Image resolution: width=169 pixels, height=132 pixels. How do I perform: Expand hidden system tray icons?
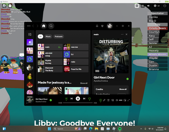(x=141, y=129)
